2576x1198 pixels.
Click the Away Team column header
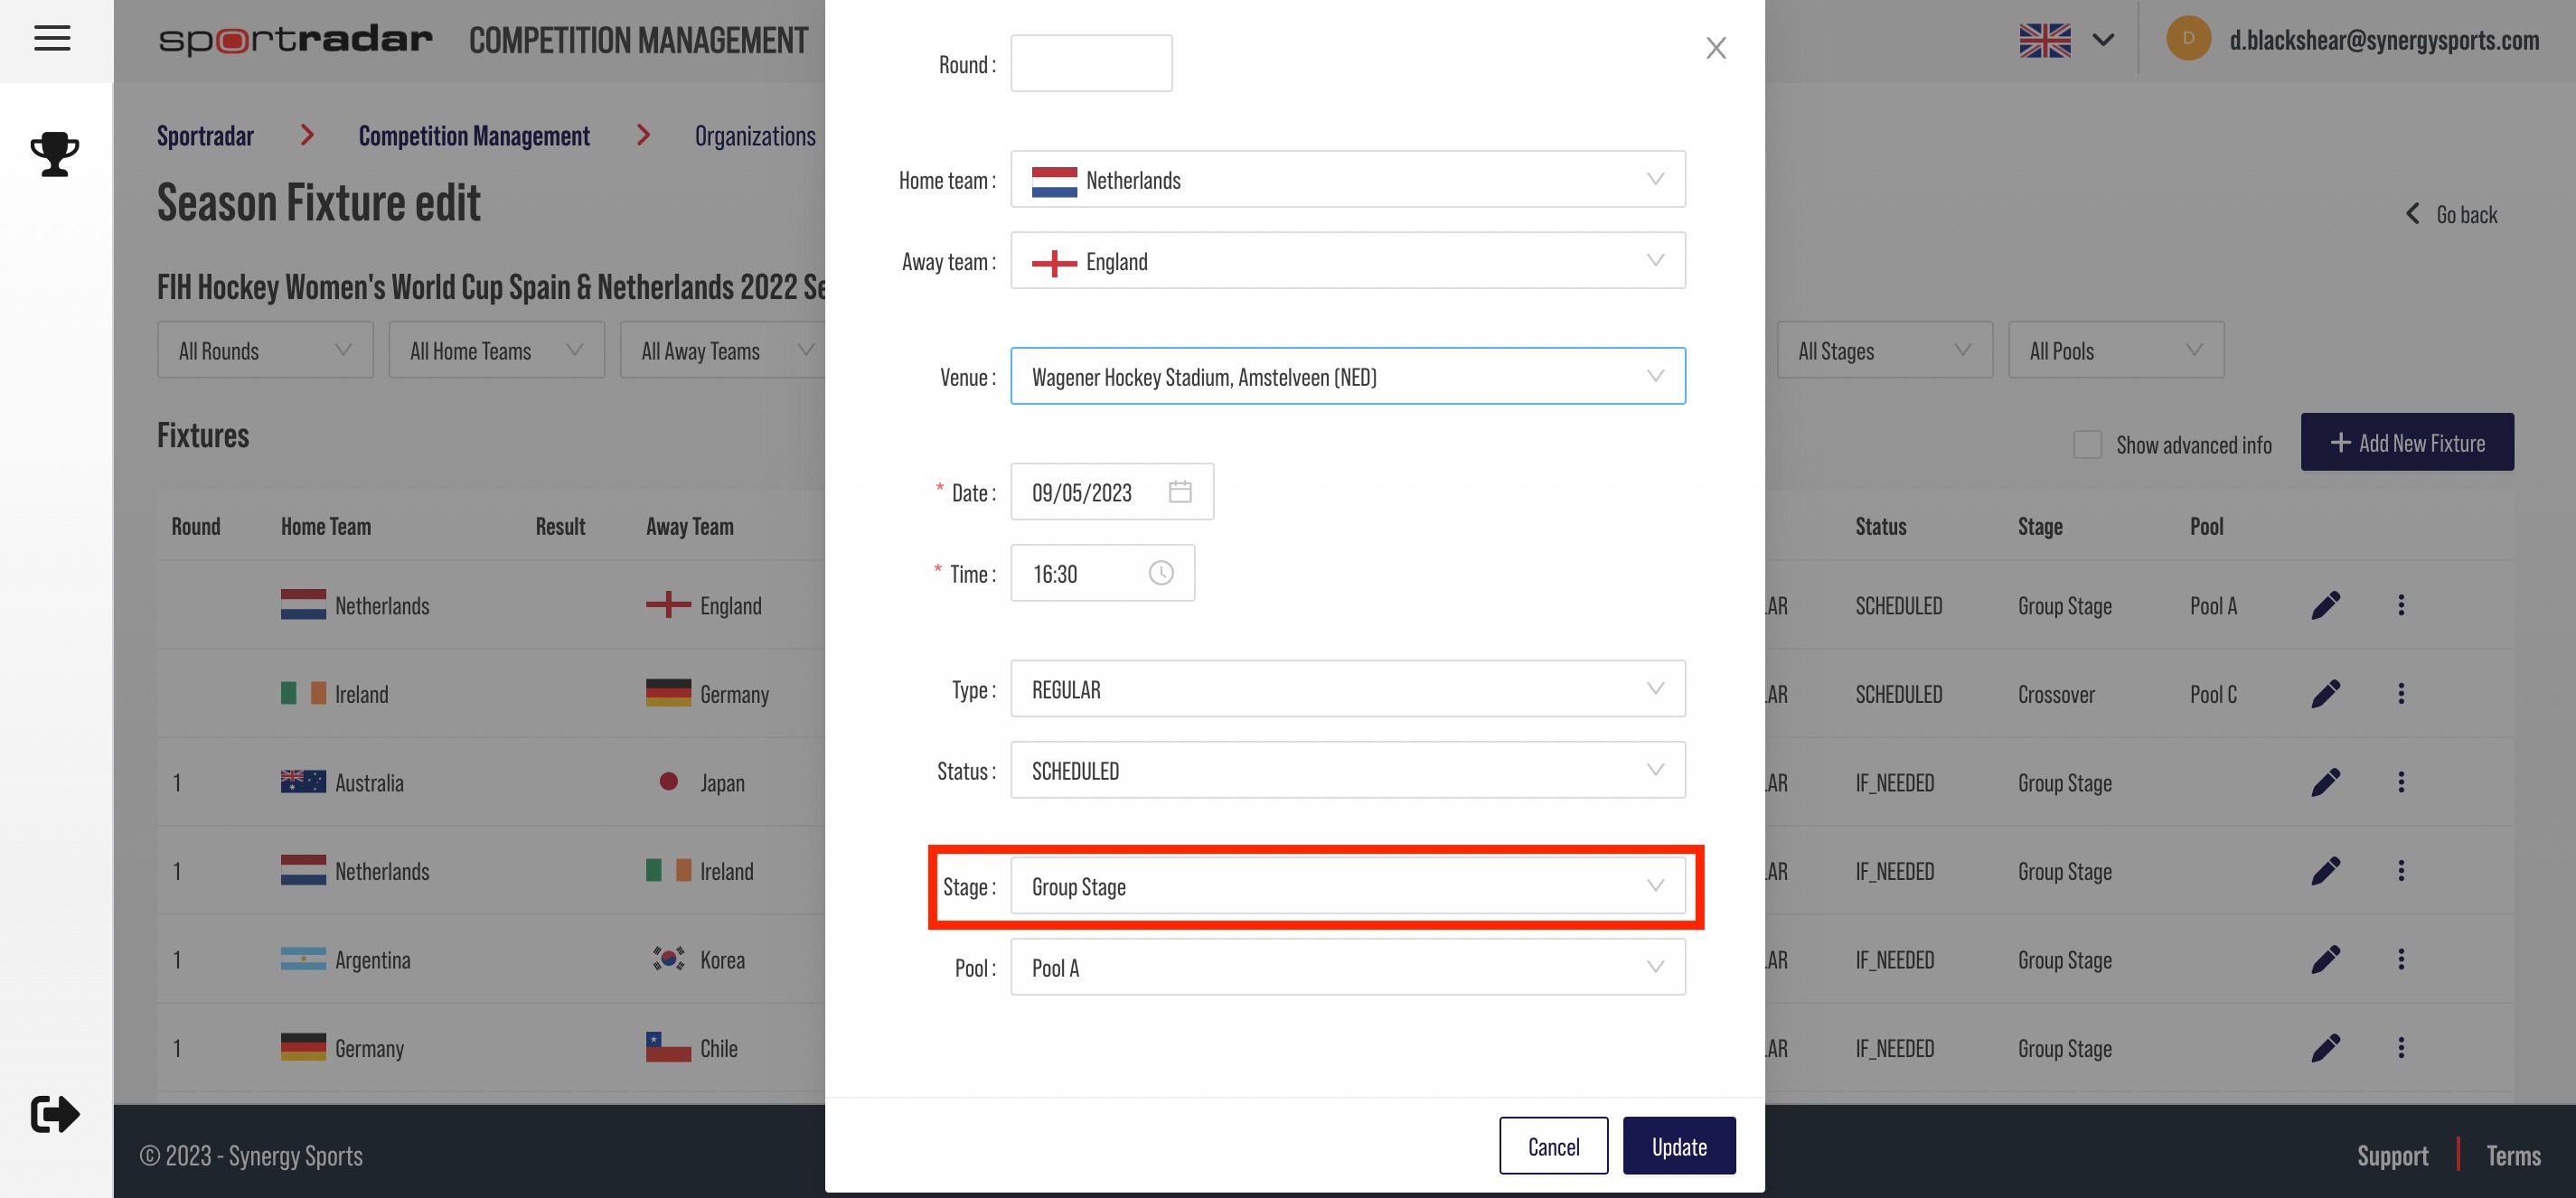point(690,527)
